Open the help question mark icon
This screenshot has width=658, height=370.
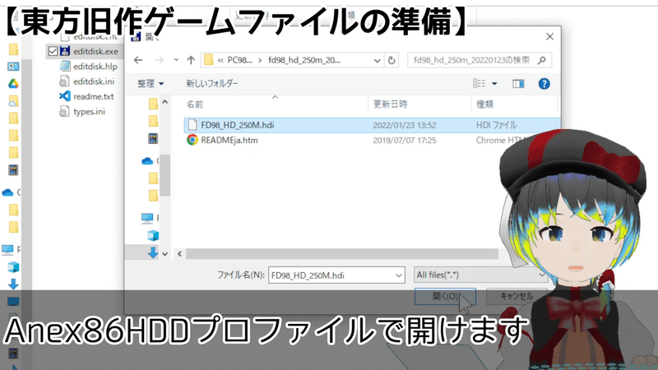pyautogui.click(x=544, y=84)
